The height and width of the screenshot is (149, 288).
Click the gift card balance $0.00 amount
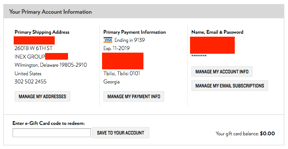pyautogui.click(x=267, y=133)
